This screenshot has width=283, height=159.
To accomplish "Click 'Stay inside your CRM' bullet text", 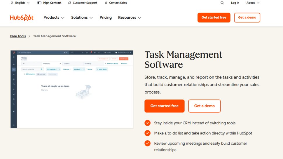I will pyautogui.click(x=195, y=123).
